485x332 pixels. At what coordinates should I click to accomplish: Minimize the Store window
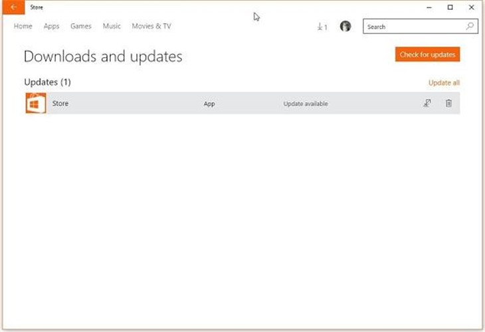tap(429, 7)
